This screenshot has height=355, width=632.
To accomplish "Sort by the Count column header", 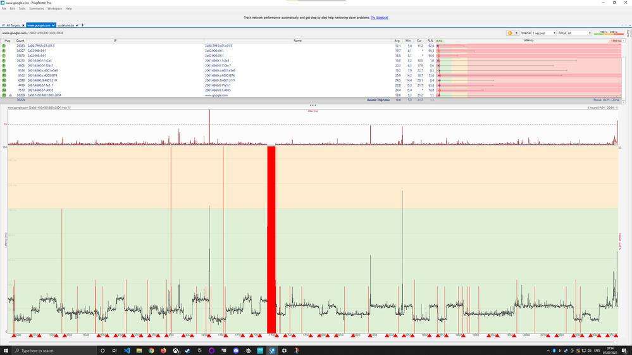I will coord(20,40).
